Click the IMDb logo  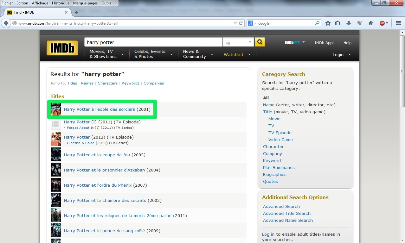[62, 48]
